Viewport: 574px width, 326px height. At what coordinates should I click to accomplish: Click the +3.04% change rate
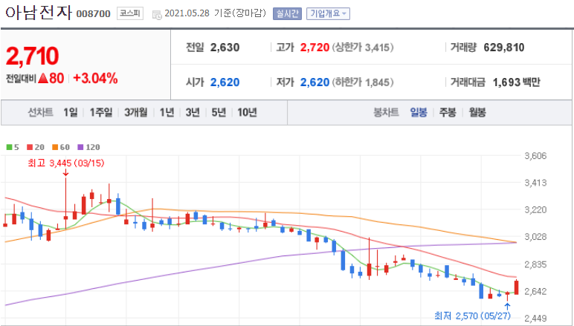tap(96, 78)
